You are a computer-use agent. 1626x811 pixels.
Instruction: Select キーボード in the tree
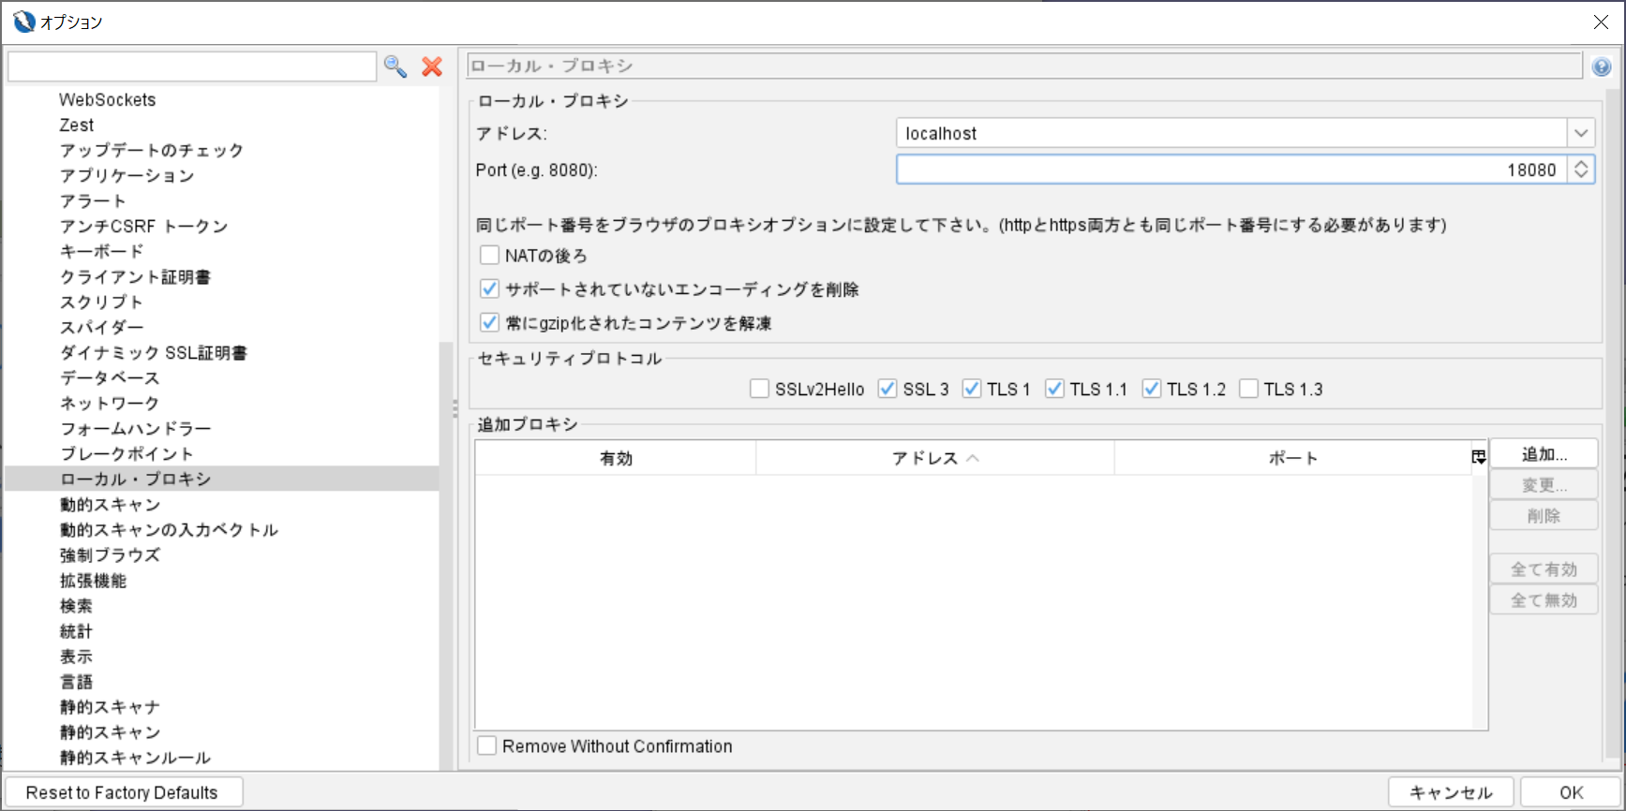coord(101,251)
